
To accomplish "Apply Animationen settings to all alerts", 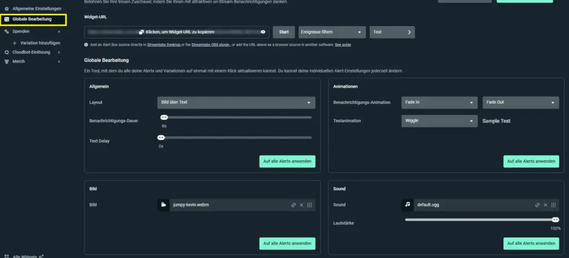I will tap(531, 161).
